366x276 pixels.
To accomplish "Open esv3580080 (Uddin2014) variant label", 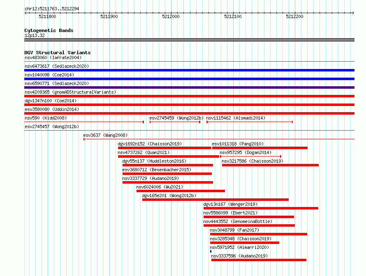I will tap(52, 109).
